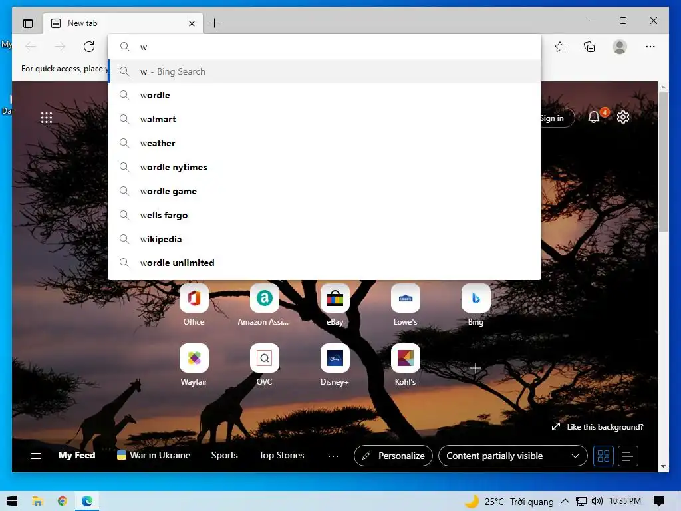Click 'Like this background?' link
Viewport: 681px width, 511px height.
(598, 426)
